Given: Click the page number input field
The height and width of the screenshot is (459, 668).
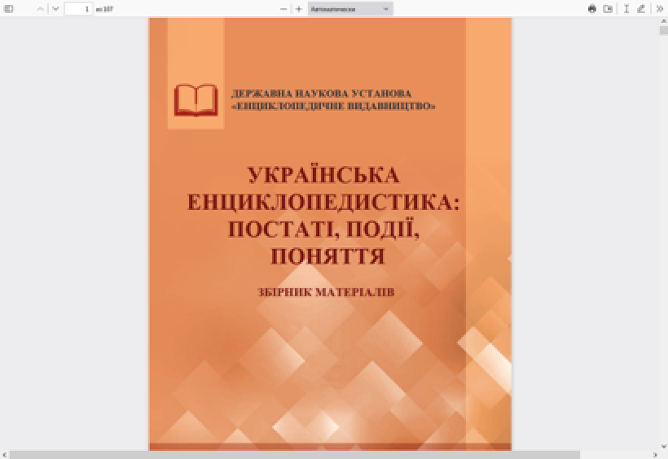Looking at the screenshot, I should click(78, 9).
